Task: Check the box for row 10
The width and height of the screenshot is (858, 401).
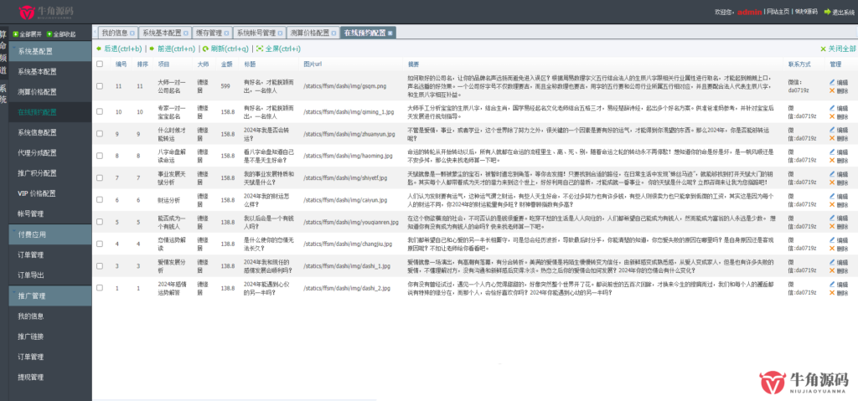Action: click(x=100, y=111)
